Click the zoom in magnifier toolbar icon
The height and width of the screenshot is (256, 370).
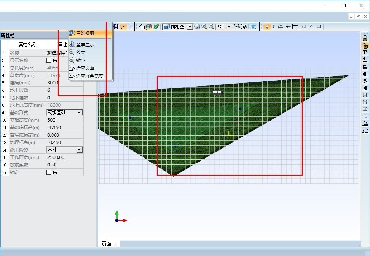[x=204, y=26]
